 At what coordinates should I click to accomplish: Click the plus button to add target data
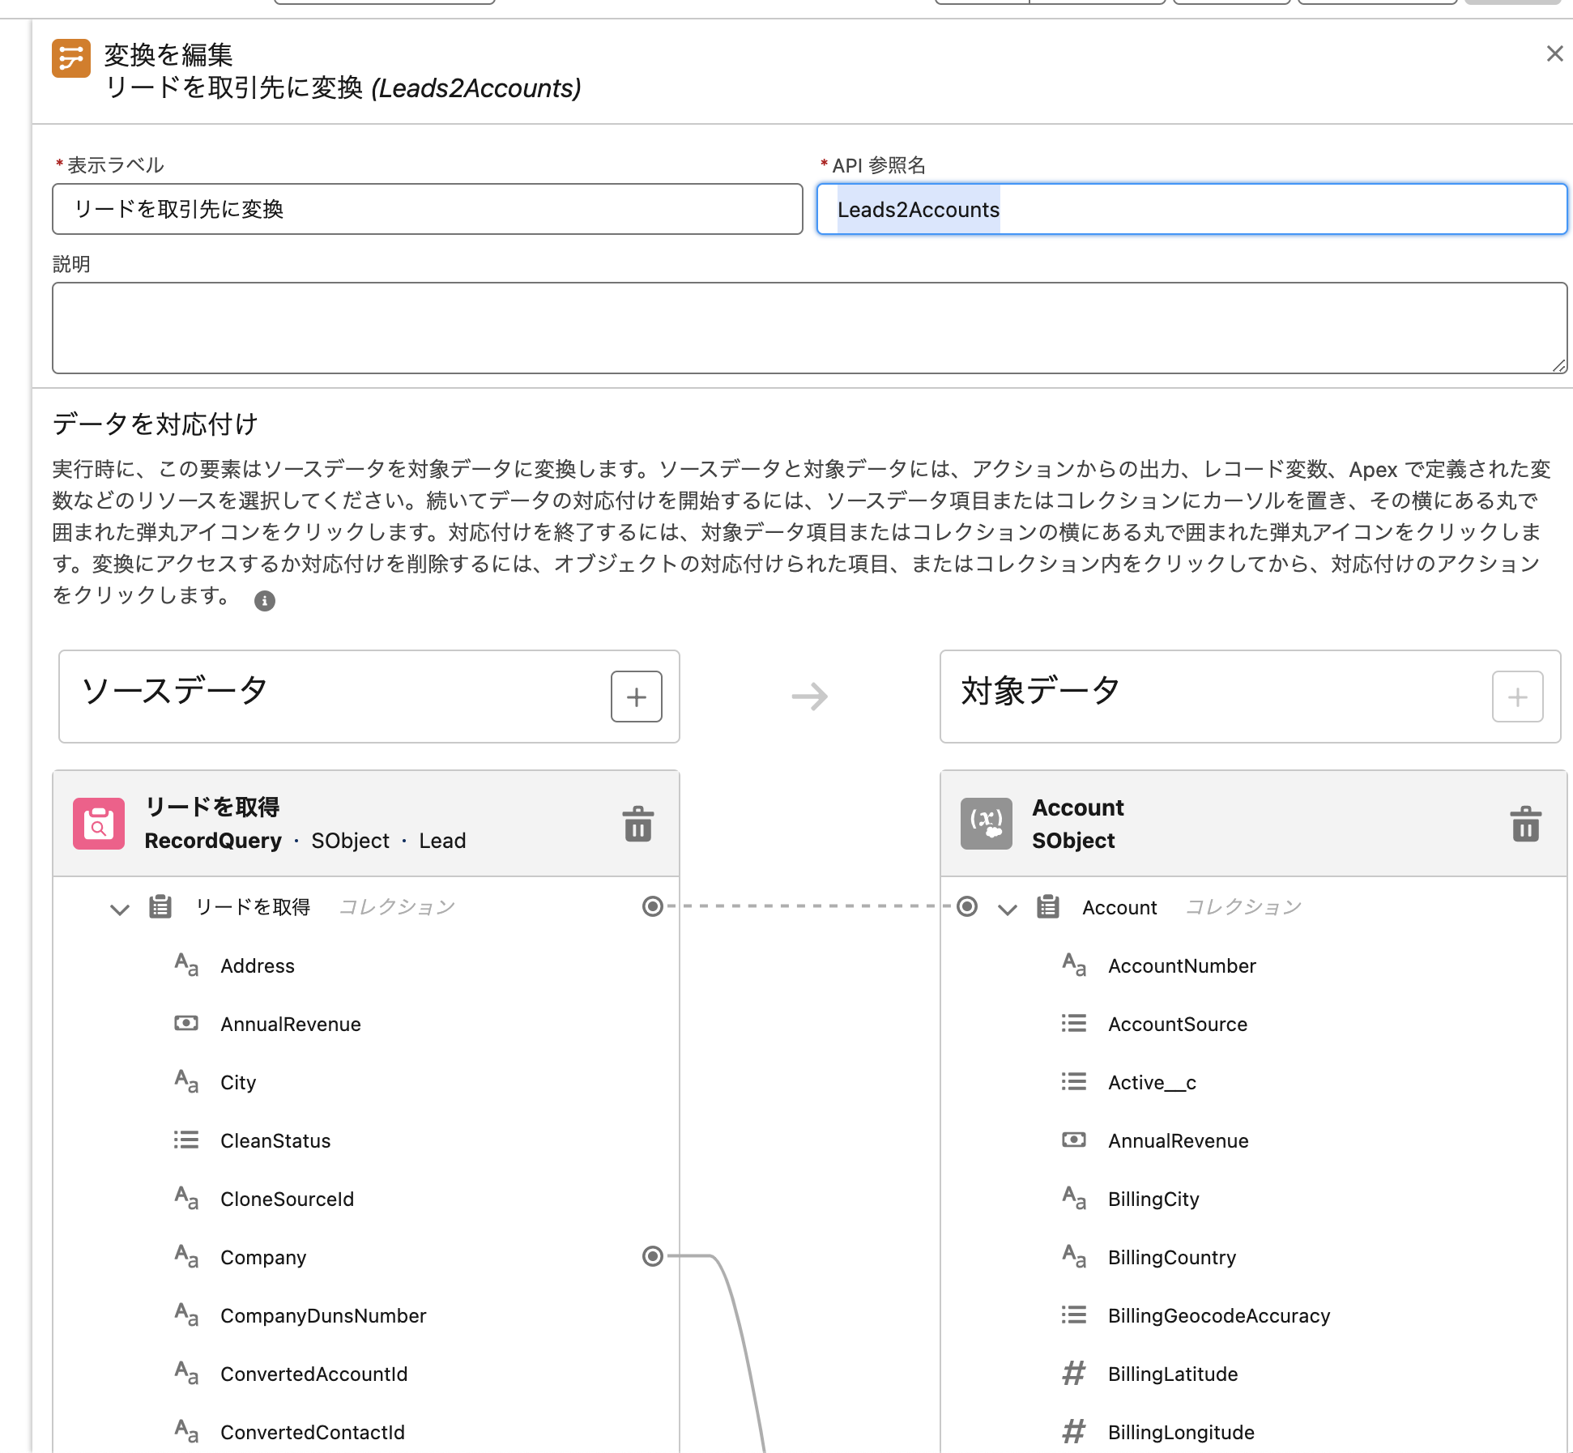point(1517,697)
